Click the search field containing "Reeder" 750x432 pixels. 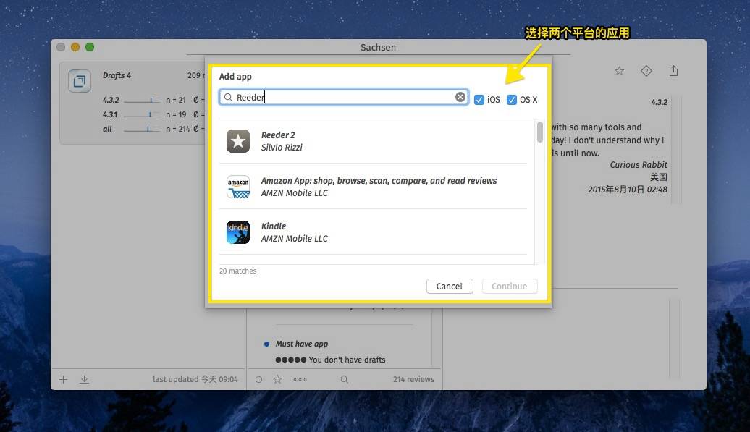point(343,97)
